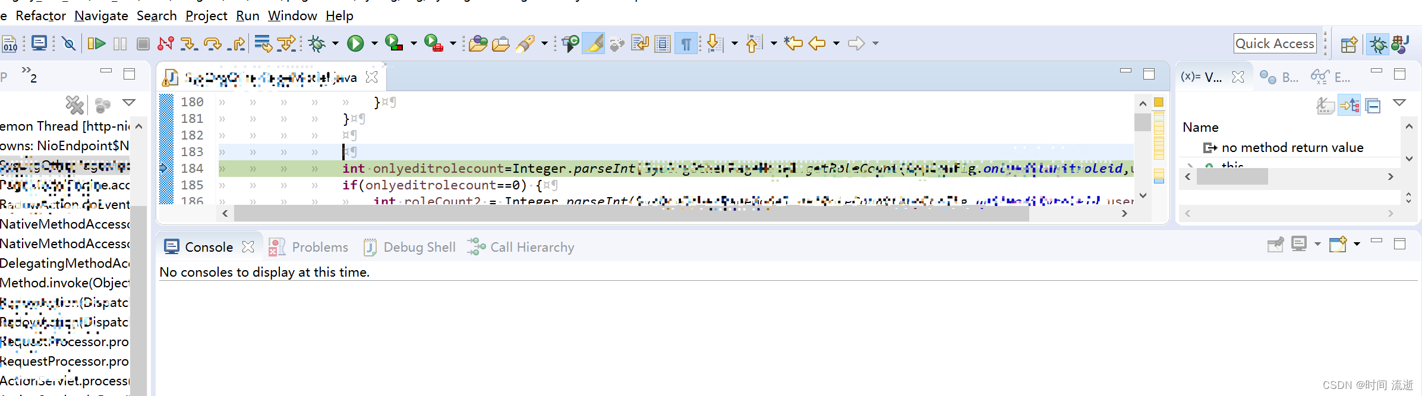Click the binary 010 toolbar icon
Screen dimensions: 1422x396
point(10,44)
